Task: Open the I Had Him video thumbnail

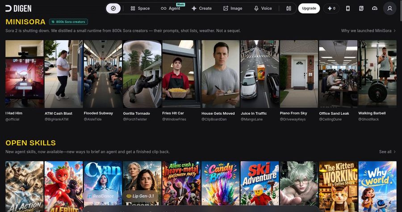Action: [25, 74]
